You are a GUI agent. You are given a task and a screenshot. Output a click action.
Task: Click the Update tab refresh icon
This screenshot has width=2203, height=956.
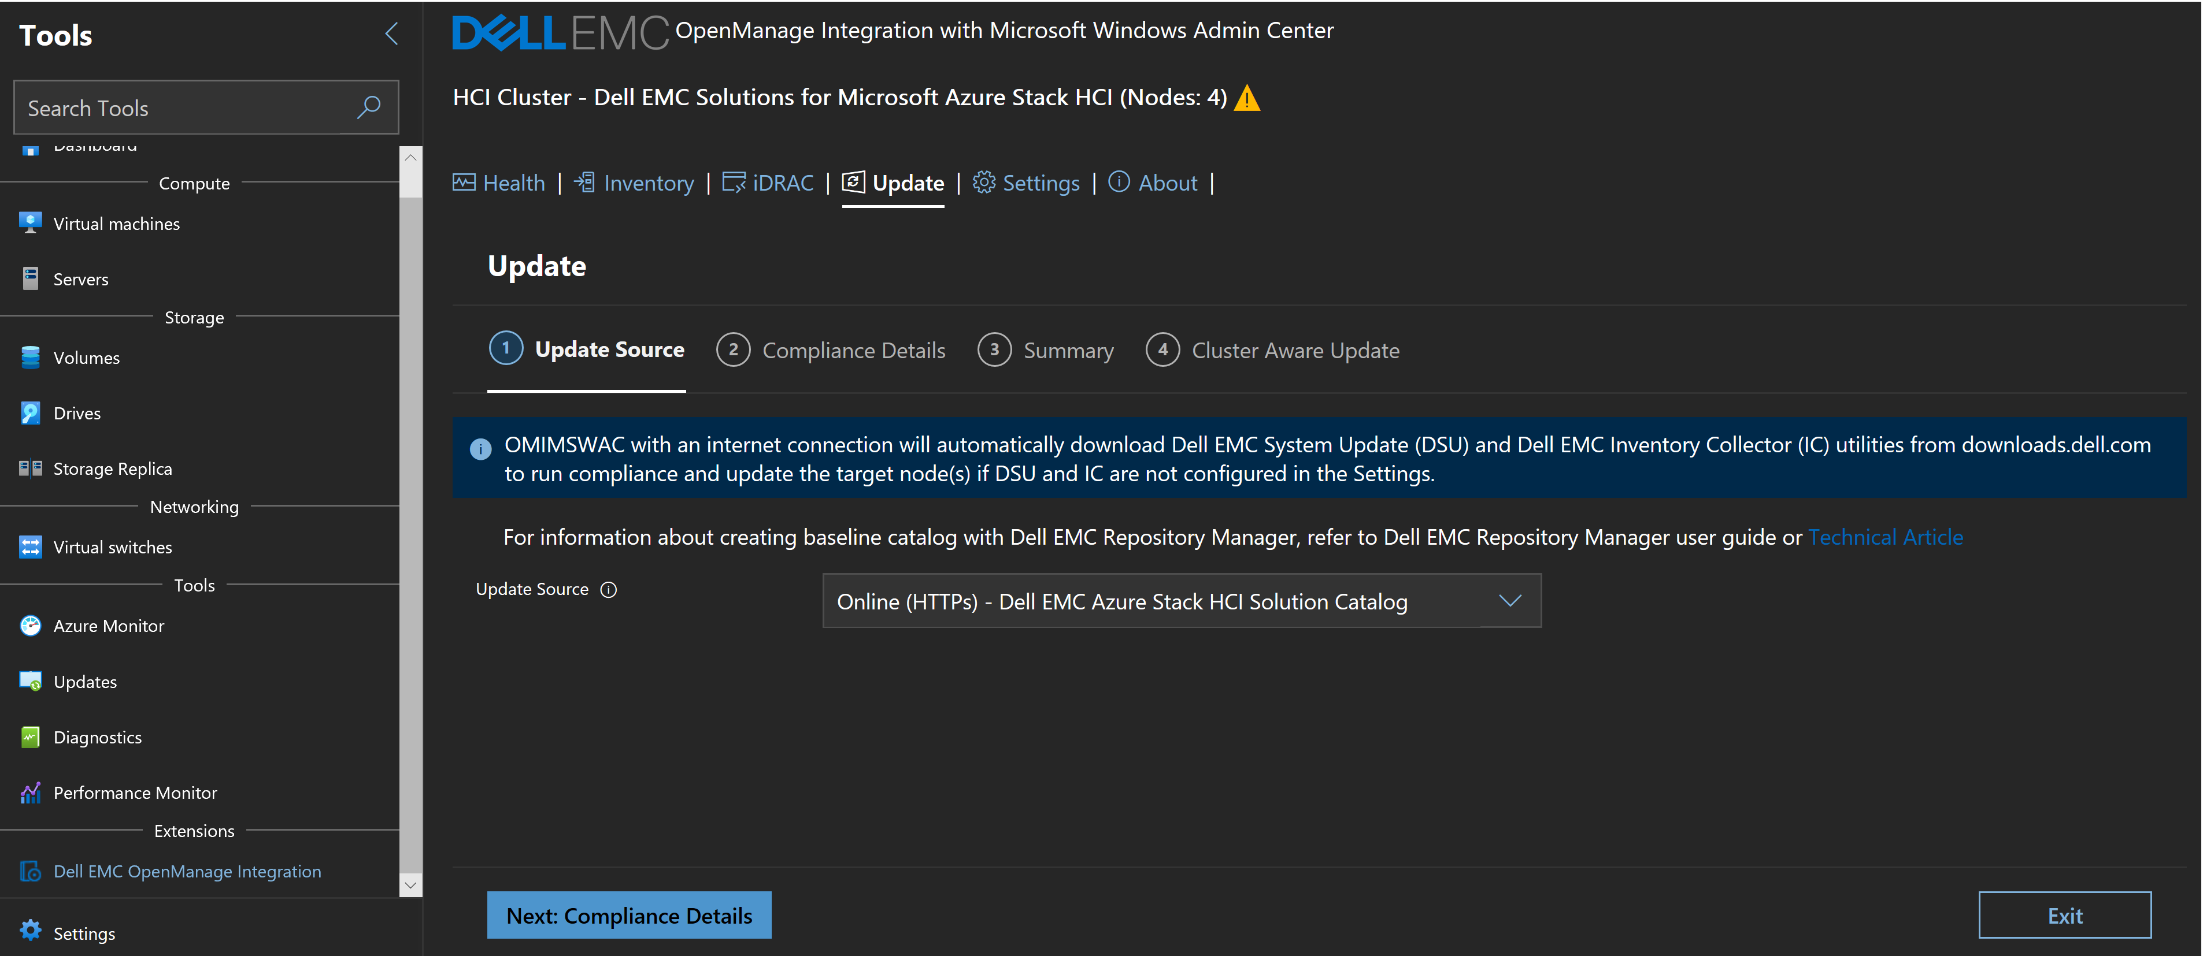853,182
